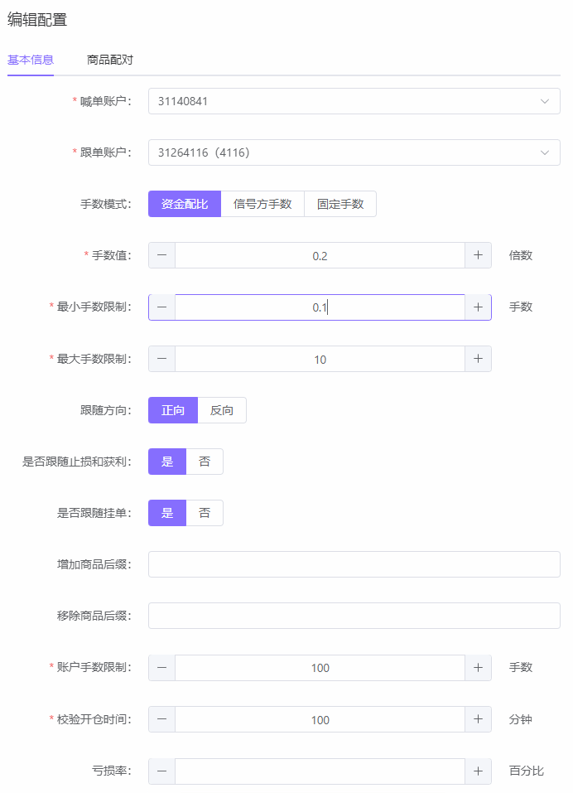Select 反向 for 跟随方向
The width and height of the screenshot is (573, 793).
(x=222, y=410)
